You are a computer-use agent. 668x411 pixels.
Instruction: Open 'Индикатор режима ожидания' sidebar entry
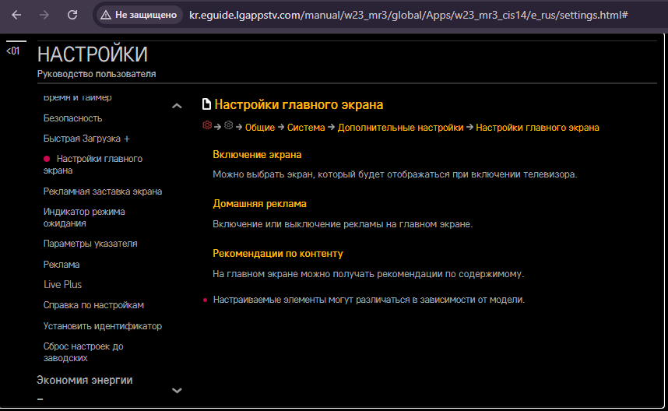84,217
